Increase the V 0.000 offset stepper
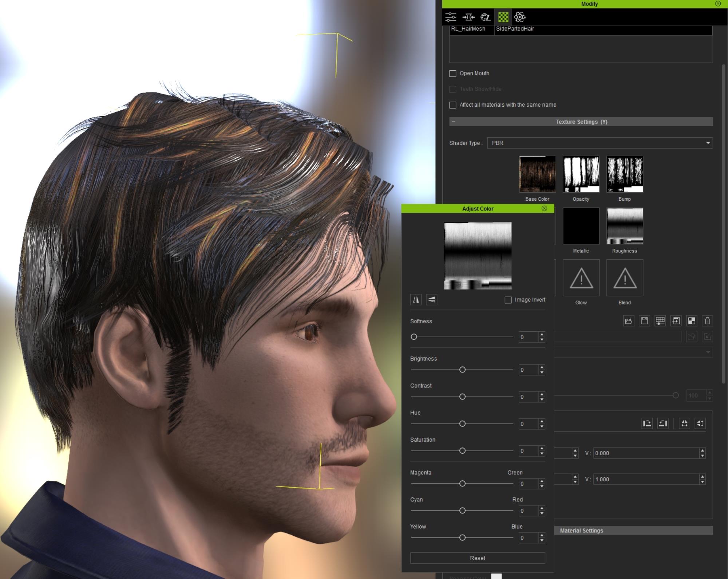The height and width of the screenshot is (579, 728). tap(703, 451)
